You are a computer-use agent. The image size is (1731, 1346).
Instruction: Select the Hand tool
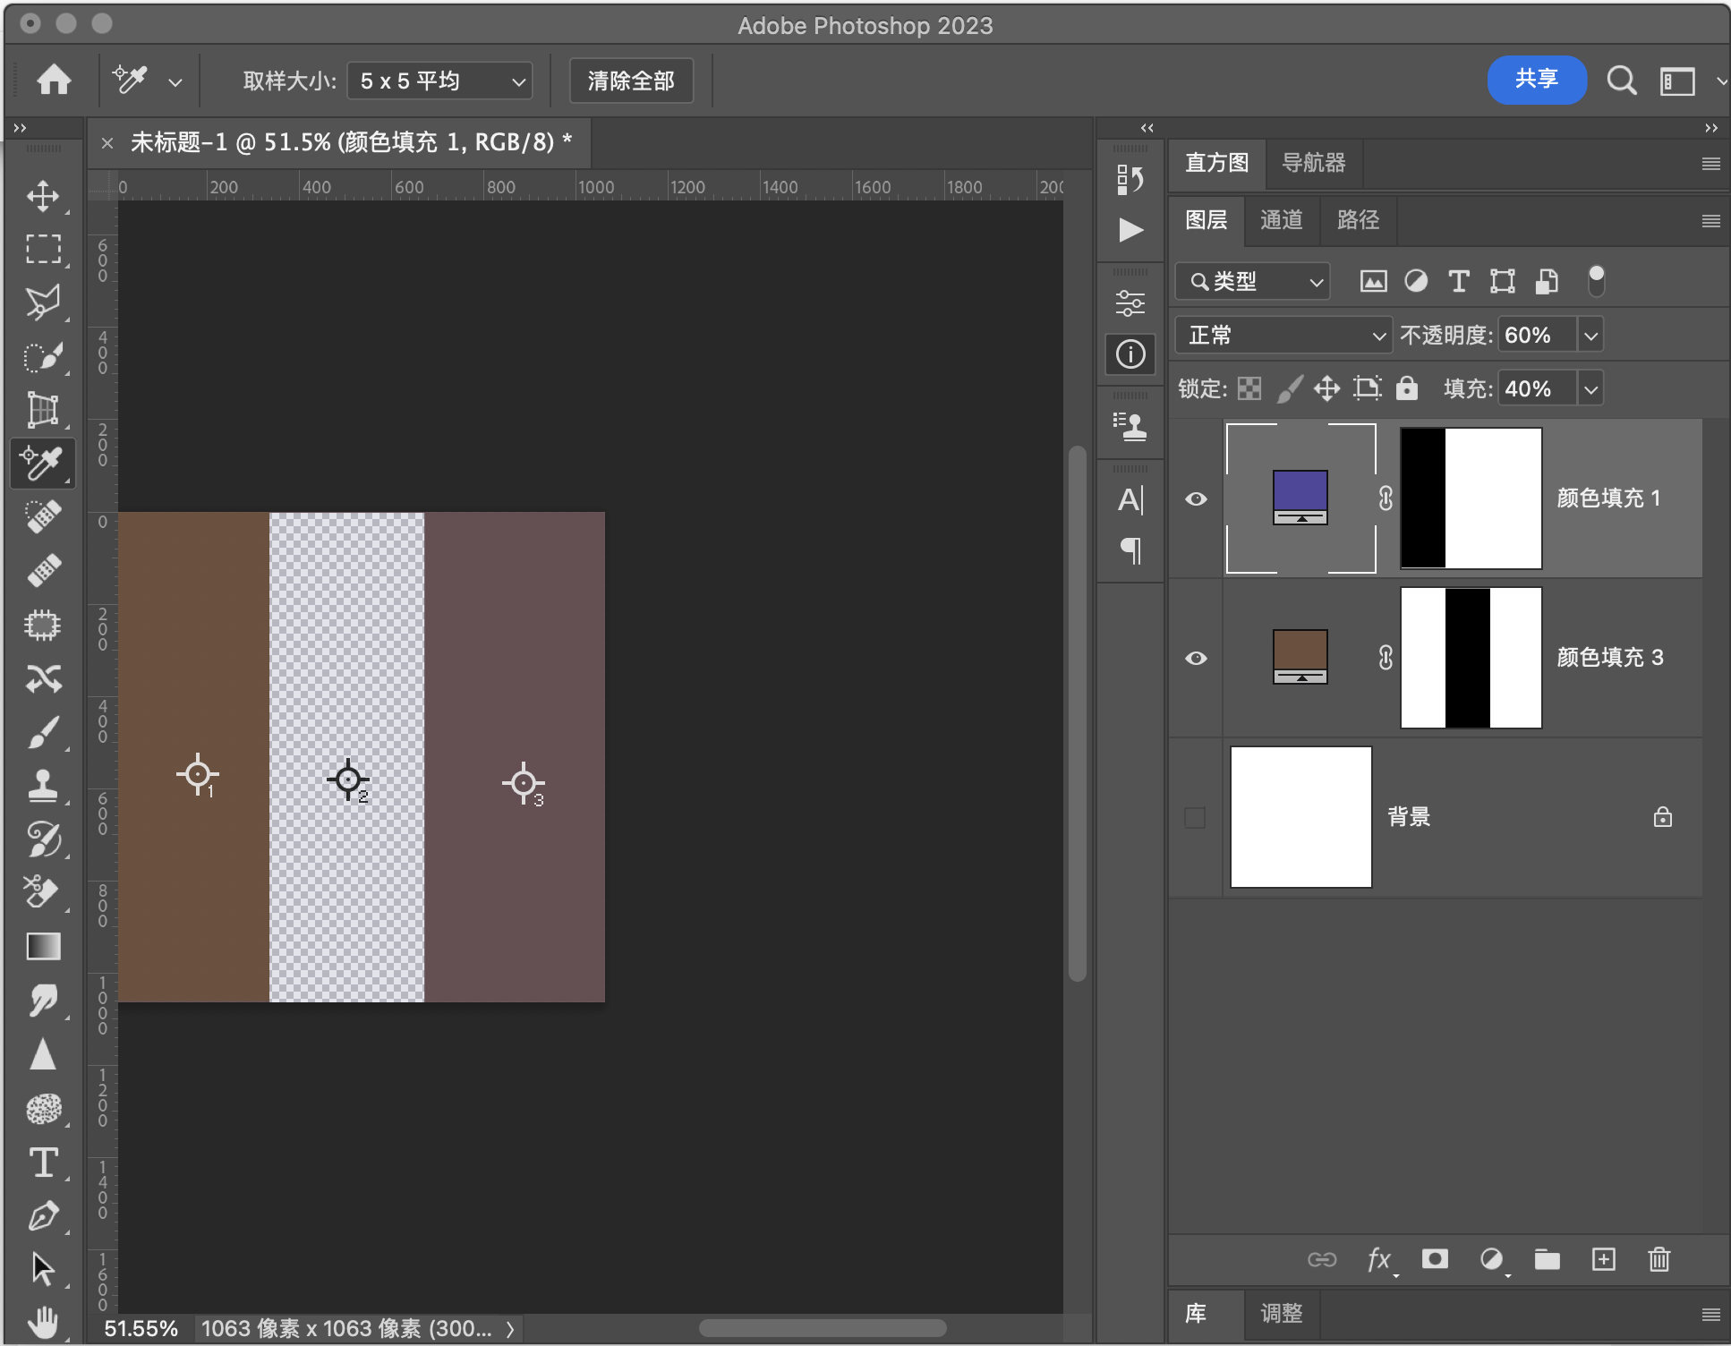point(43,1321)
